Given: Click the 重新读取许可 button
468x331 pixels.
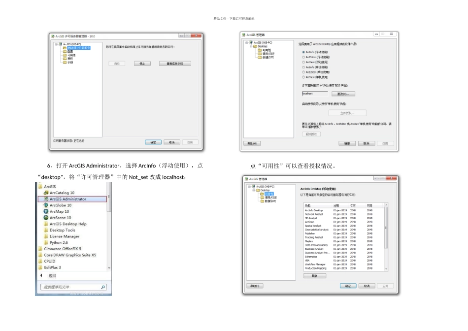Looking at the screenshot, I should [175, 64].
